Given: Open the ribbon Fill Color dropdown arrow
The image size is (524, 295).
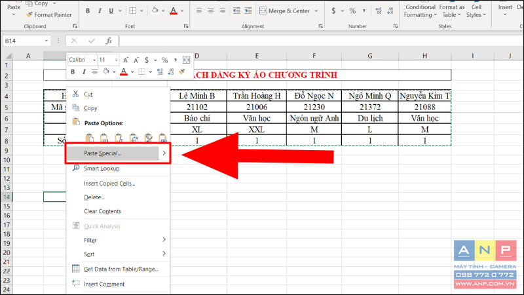Looking at the screenshot, I should point(163,11).
